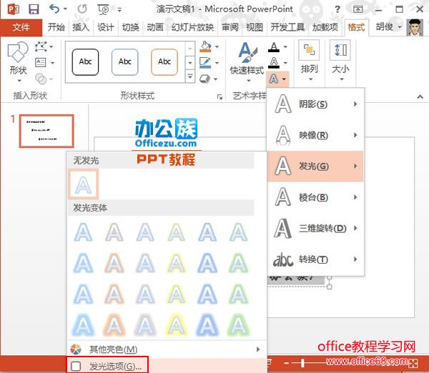Image resolution: width=429 pixels, height=373 pixels.
Task: Apply orange glow variant in second row
Action: tap(114, 263)
